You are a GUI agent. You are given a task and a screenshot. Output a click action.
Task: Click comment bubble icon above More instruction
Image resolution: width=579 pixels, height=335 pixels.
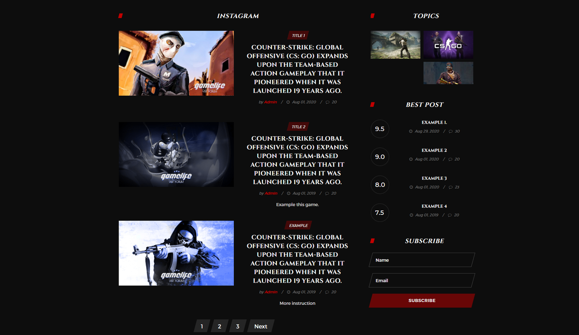pos(327,292)
